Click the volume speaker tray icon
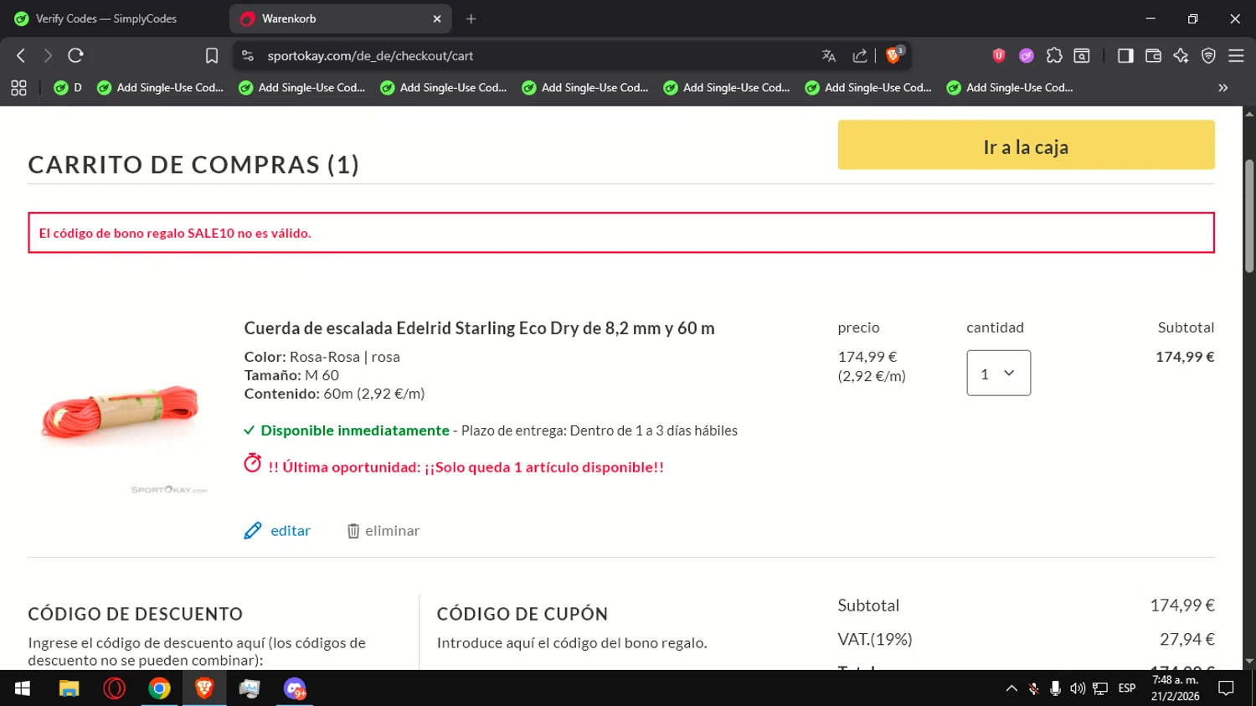Viewport: 1256px width, 706px height. [1078, 688]
